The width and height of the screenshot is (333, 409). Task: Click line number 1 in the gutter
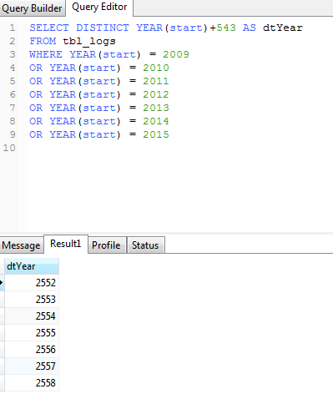tap(13, 28)
